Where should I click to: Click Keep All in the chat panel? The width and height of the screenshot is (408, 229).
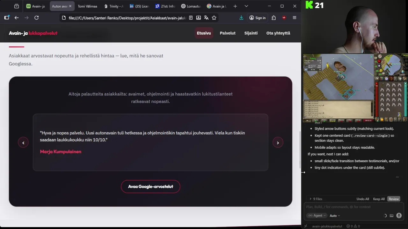pyautogui.click(x=379, y=199)
